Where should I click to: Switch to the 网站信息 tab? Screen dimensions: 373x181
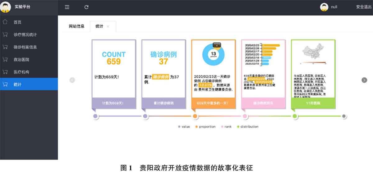pyautogui.click(x=76, y=26)
